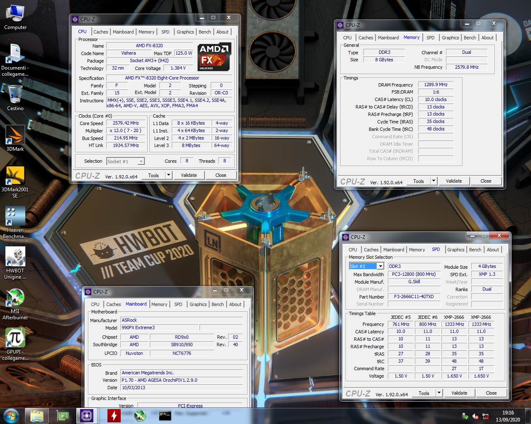
Task: Open the Windows Start orb
Action: (11, 416)
